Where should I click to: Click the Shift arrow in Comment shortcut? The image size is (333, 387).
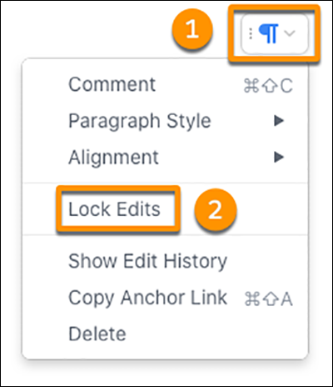[269, 86]
